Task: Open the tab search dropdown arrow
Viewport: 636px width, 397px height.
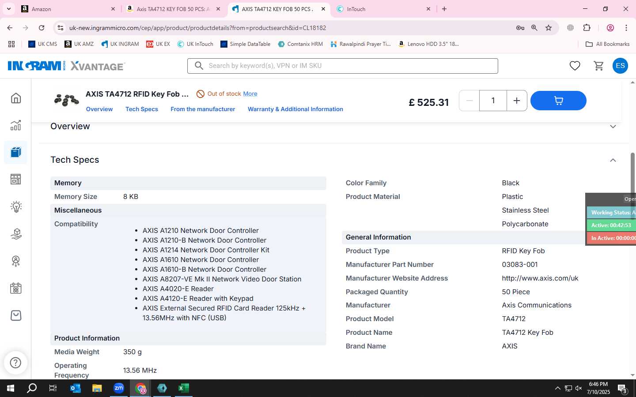Action: pyautogui.click(x=8, y=9)
